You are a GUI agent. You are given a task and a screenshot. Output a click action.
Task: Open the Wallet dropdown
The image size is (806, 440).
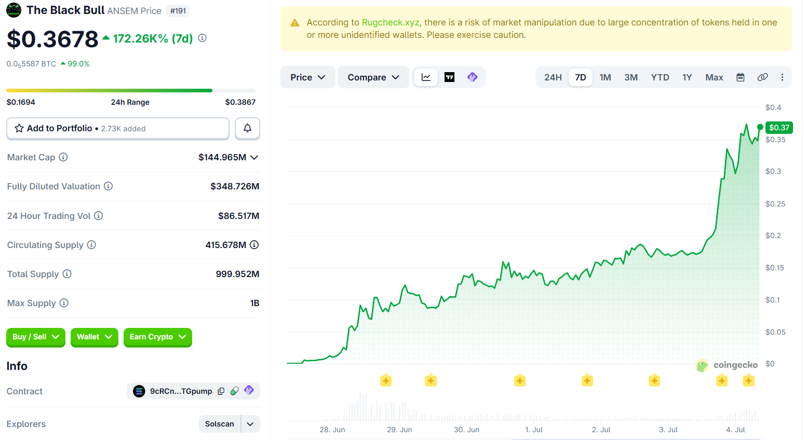[x=95, y=337]
